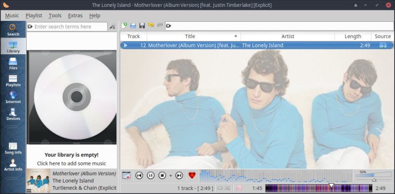
Task: Undo the last playlist change
Action: [x=151, y=25]
